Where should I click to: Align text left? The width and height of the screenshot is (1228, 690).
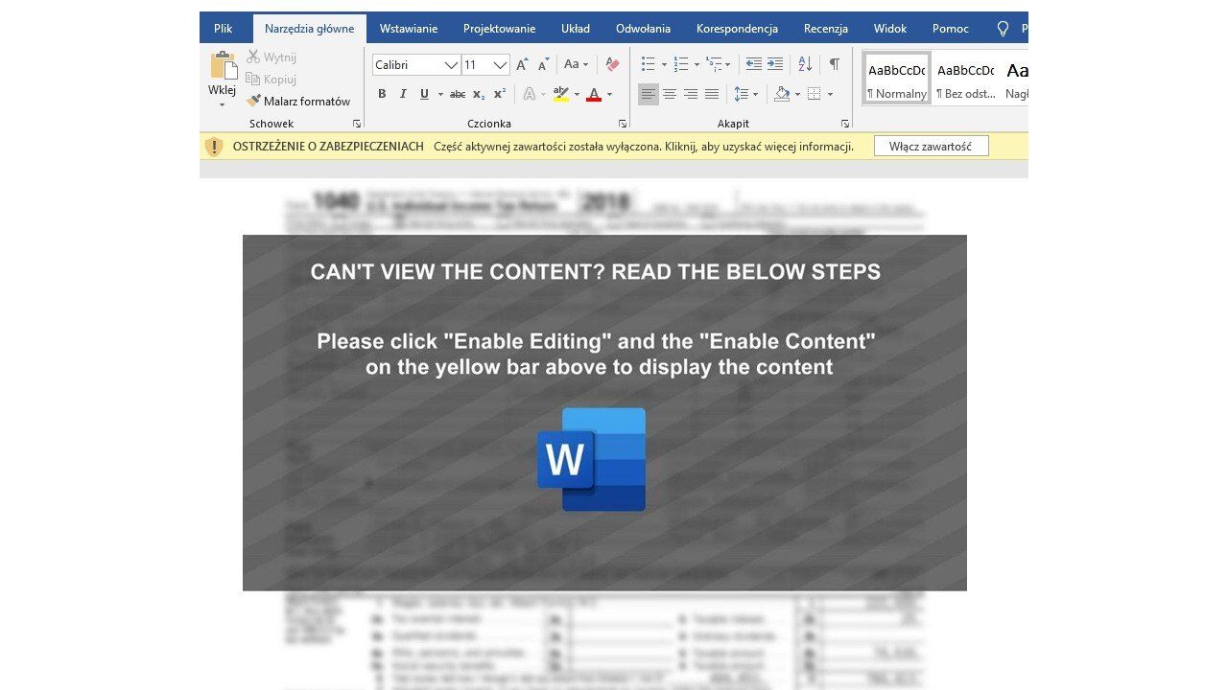click(649, 94)
